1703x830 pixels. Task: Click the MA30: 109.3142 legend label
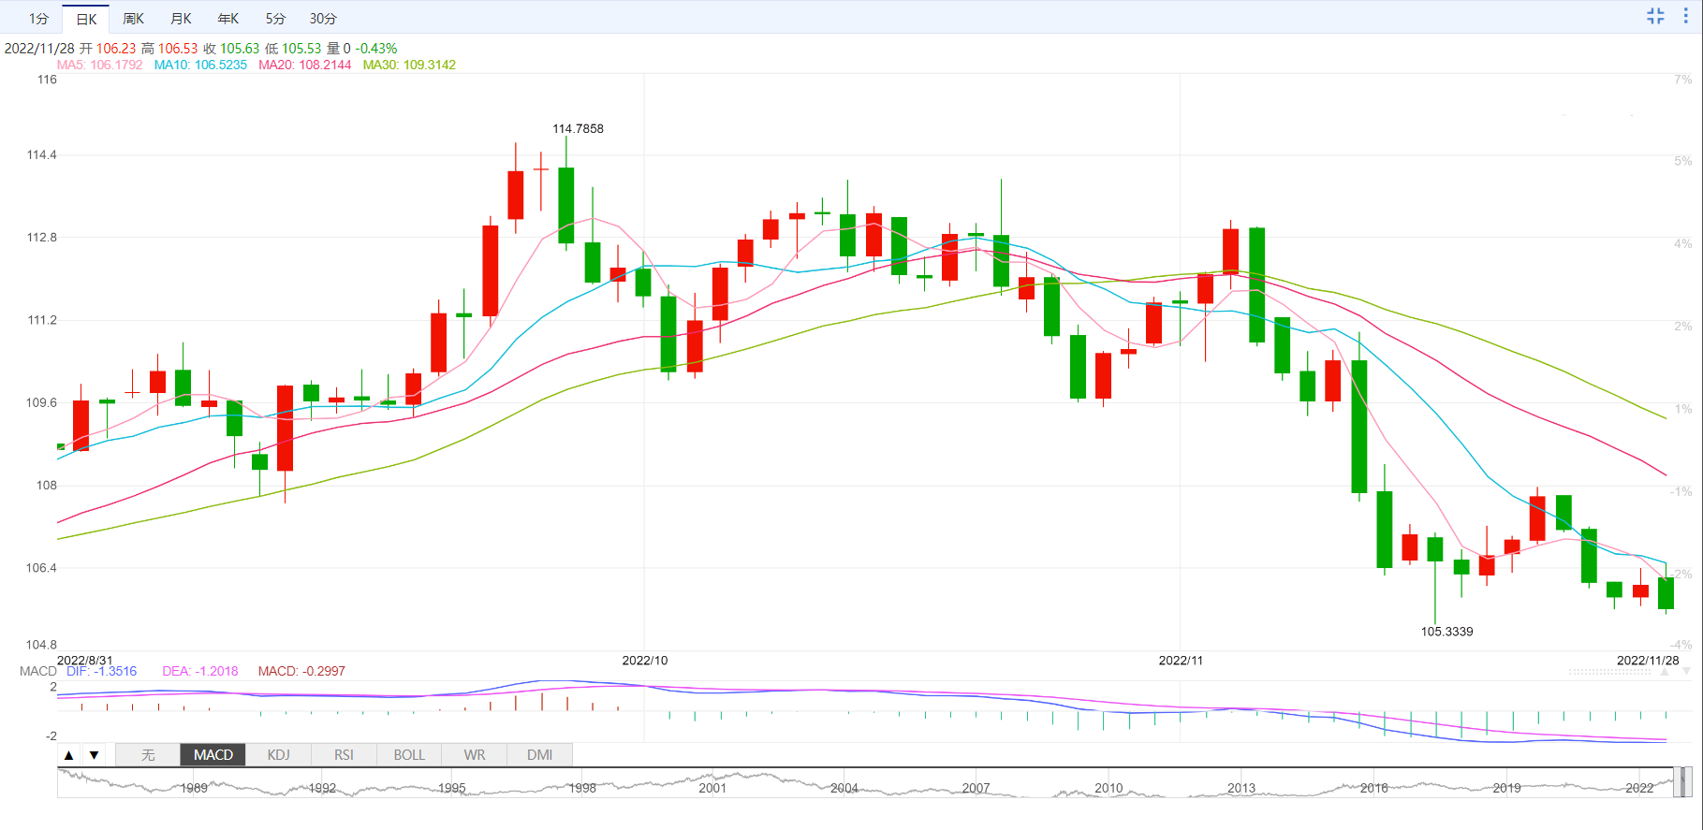point(409,65)
